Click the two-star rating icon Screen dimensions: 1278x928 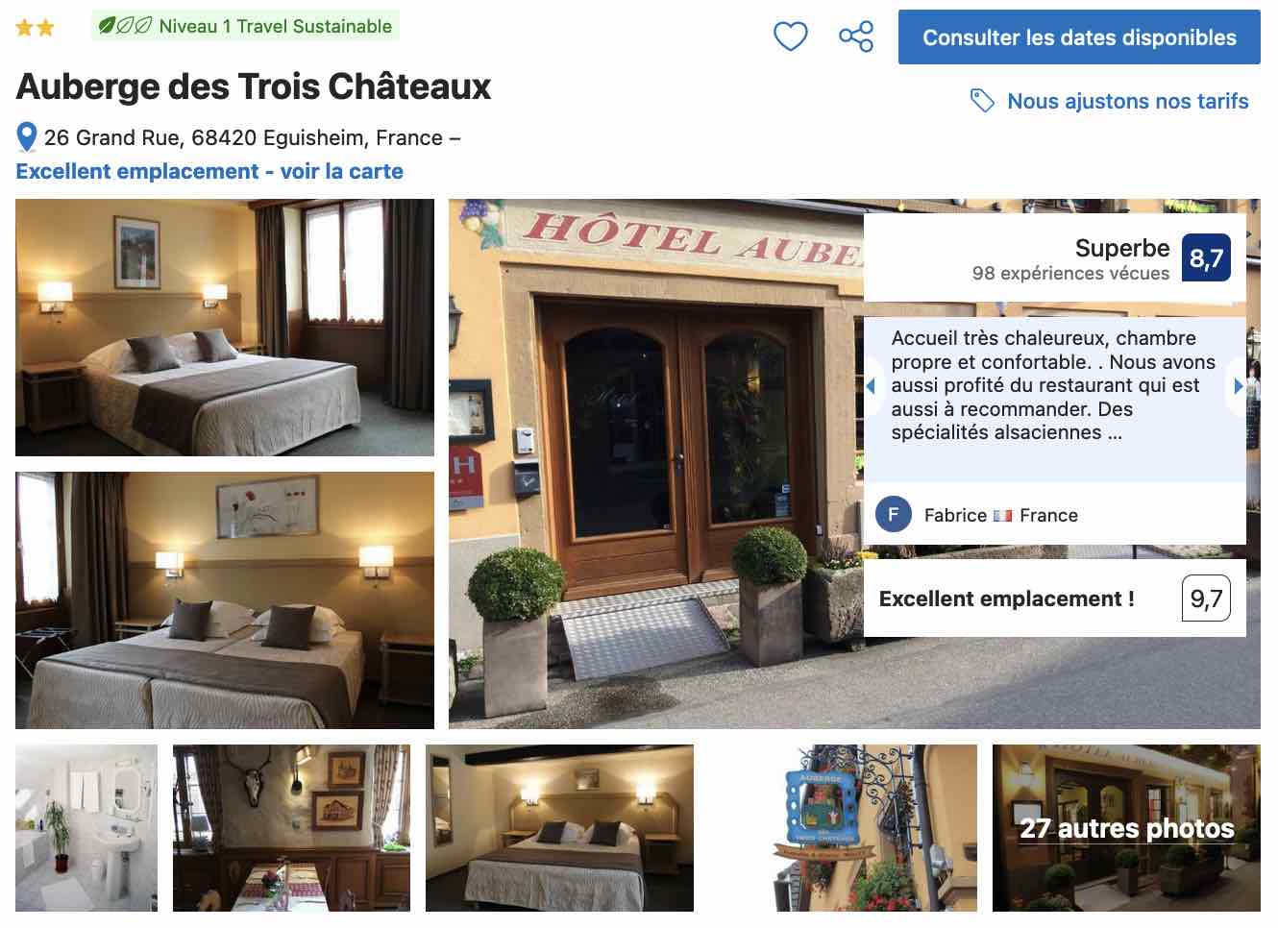(36, 27)
